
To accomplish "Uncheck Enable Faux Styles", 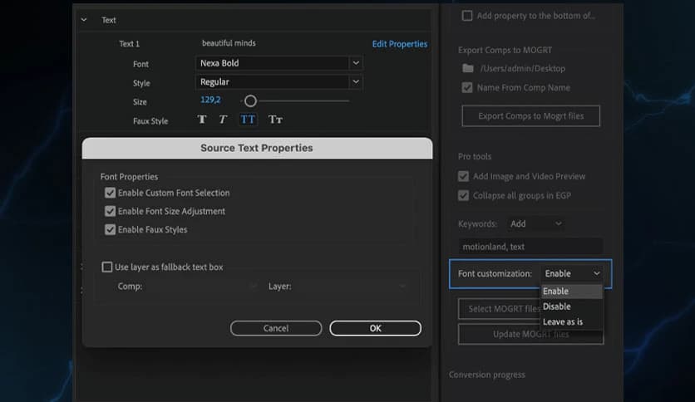I will pos(110,229).
